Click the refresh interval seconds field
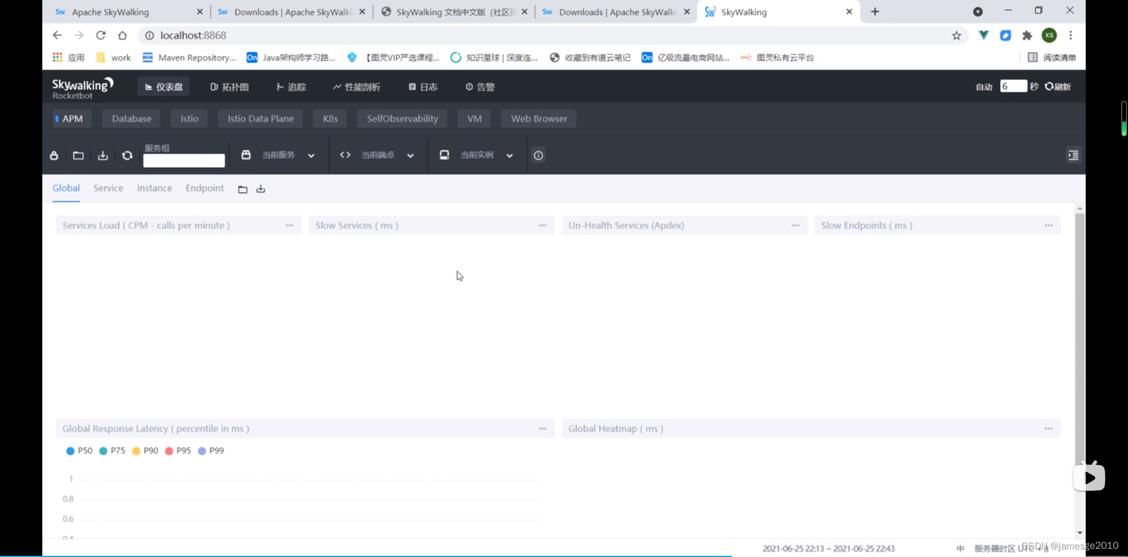The width and height of the screenshot is (1128, 557). [x=1013, y=87]
